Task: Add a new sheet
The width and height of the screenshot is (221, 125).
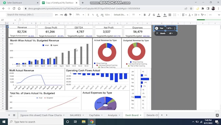Action: click(9, 115)
